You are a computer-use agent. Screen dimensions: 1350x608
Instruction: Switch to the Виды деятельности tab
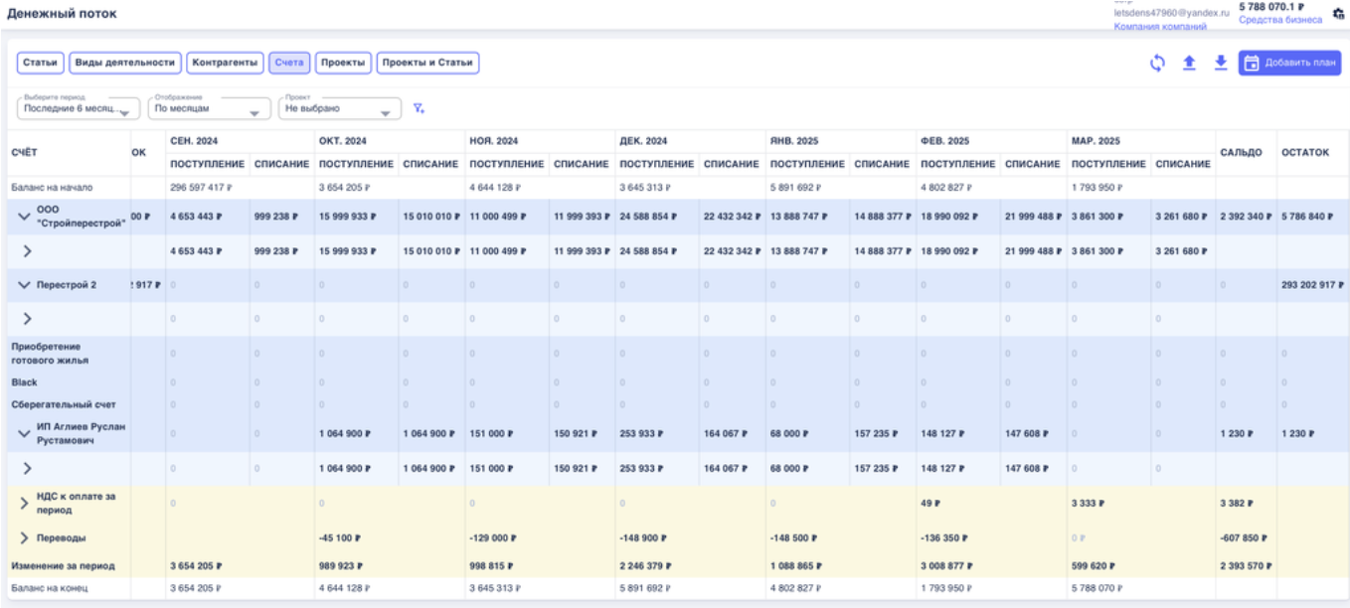(x=125, y=63)
